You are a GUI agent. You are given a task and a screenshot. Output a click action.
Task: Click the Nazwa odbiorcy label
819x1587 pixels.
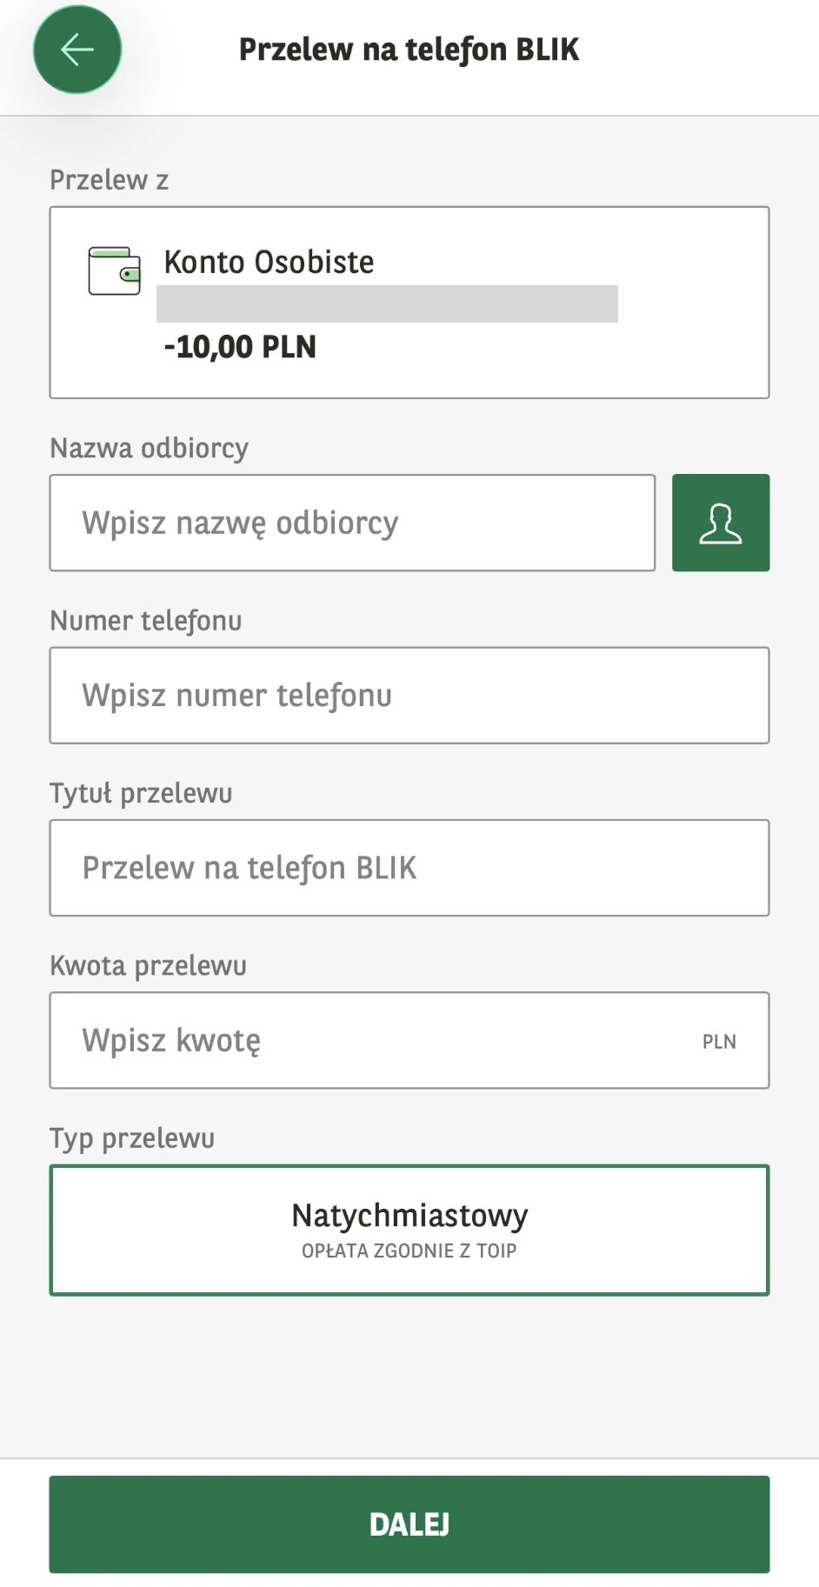pos(149,448)
